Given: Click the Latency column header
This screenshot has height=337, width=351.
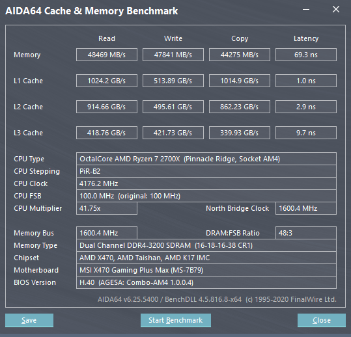Looking at the screenshot, I should (306, 38).
